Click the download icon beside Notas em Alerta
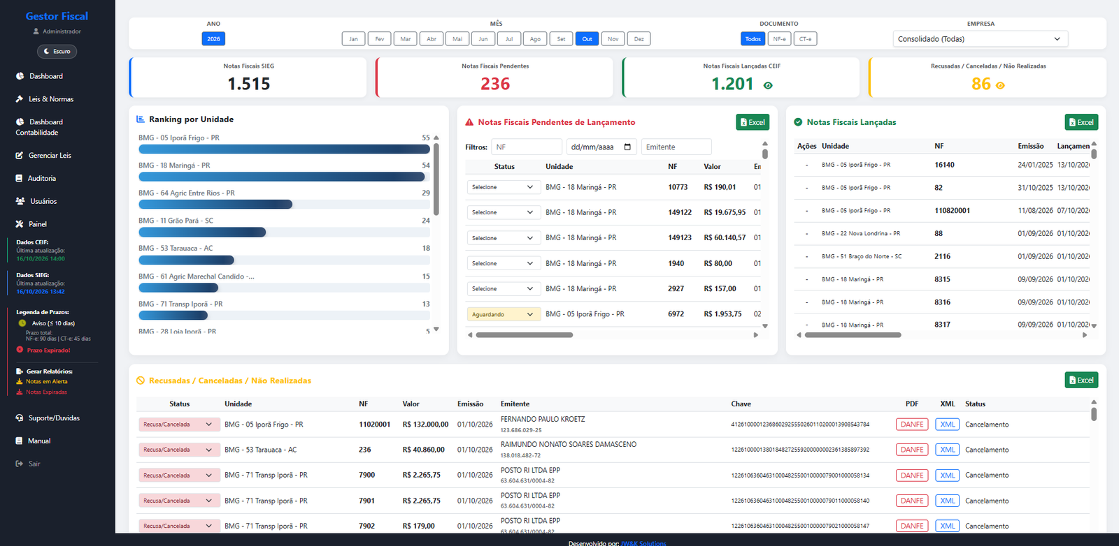This screenshot has height=546, width=1119. click(x=20, y=382)
